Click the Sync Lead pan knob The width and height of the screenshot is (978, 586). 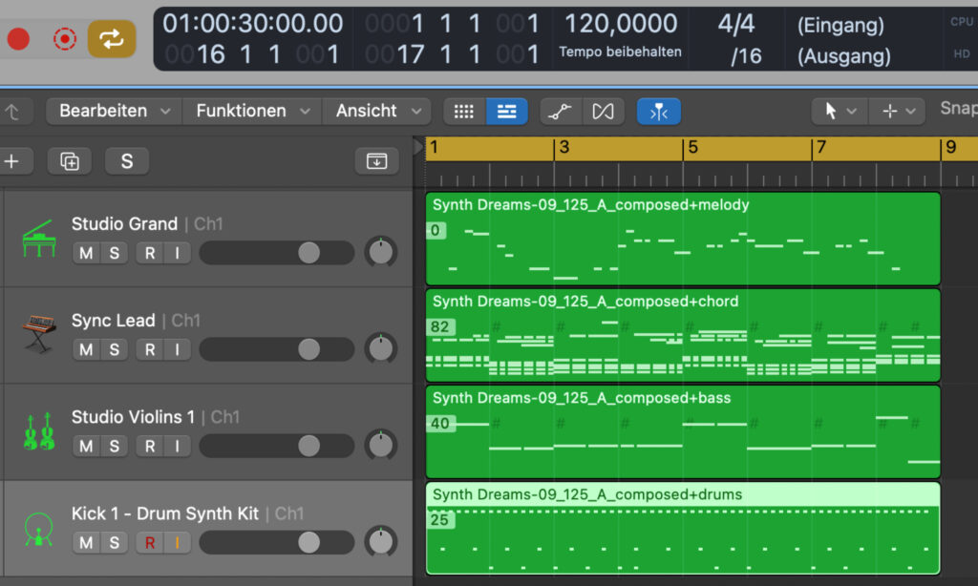click(381, 348)
